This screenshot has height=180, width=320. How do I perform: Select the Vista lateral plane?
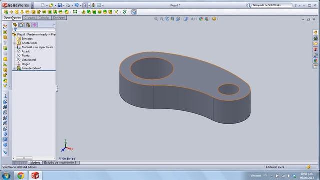point(26,60)
